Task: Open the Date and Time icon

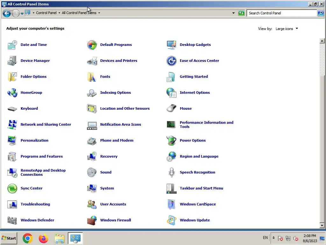Action: click(x=12, y=45)
